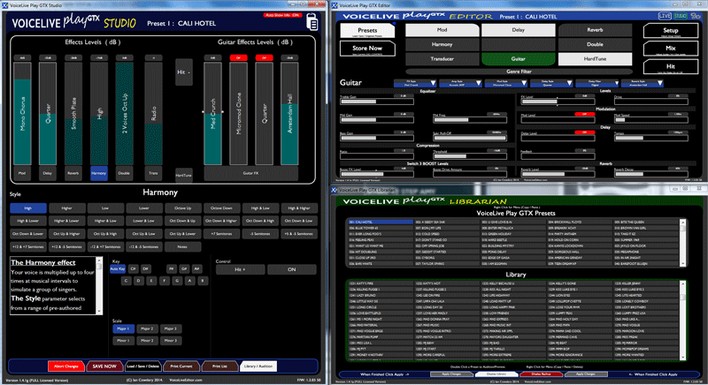This screenshot has height=385, width=708.
Task: Switch to LIVE mode icon in Editor
Action: click(x=665, y=16)
